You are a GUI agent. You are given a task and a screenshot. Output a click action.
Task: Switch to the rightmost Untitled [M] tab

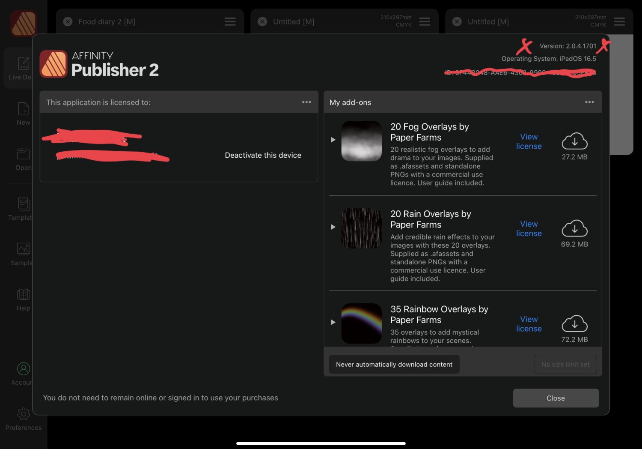tap(539, 21)
